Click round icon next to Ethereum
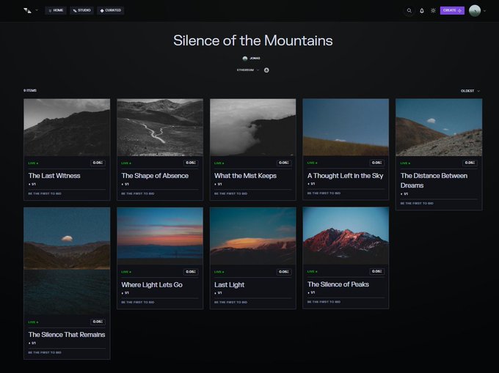 coord(266,70)
